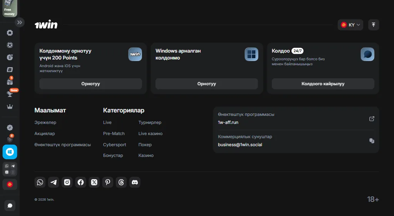
Task: Open the Telegram footer social button
Action: [53, 182]
